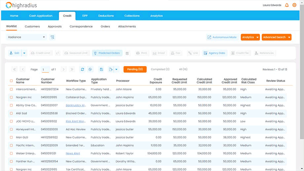The width and height of the screenshot is (304, 171).
Task: Open the Analytics dropdown button
Action: pyautogui.click(x=250, y=37)
